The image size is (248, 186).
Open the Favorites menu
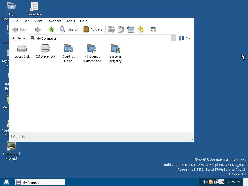coord(54,21)
